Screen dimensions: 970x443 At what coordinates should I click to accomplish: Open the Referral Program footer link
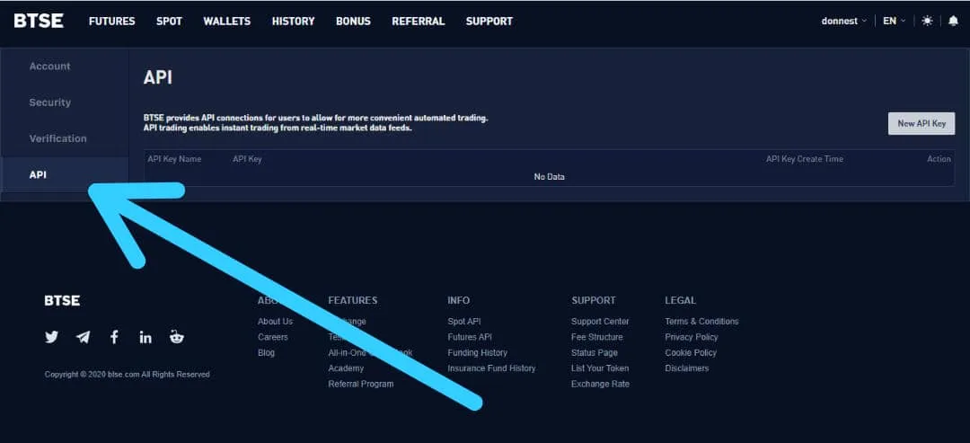(361, 384)
